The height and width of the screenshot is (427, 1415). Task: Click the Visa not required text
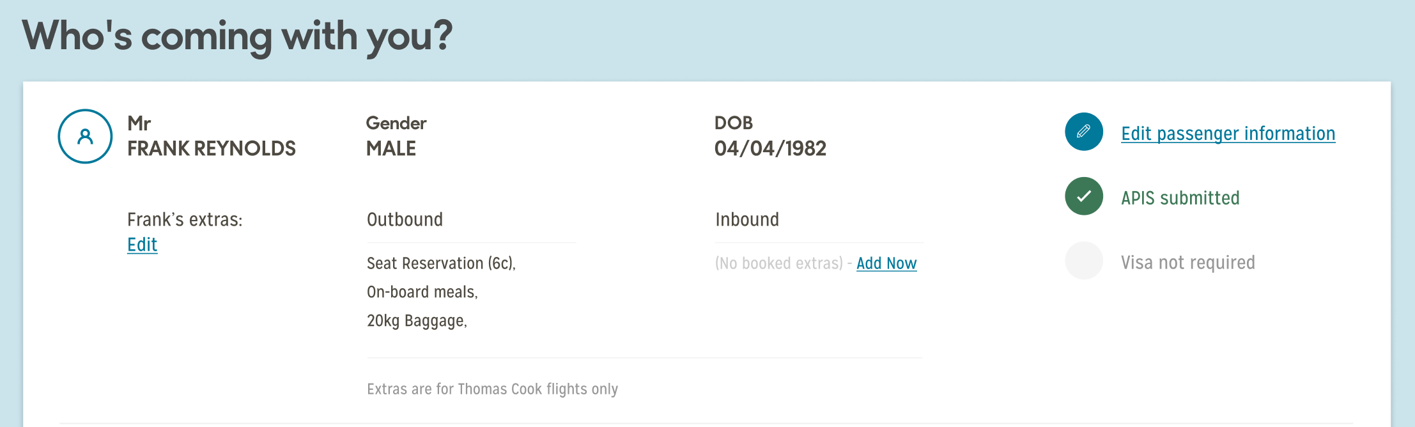(x=1187, y=263)
